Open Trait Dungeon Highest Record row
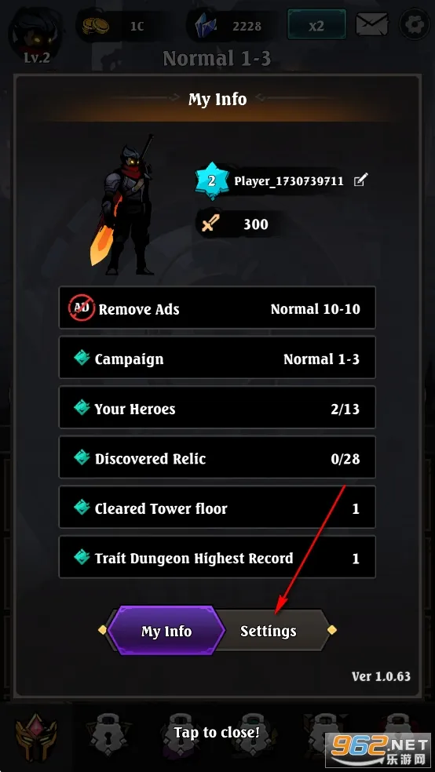 coord(217,557)
